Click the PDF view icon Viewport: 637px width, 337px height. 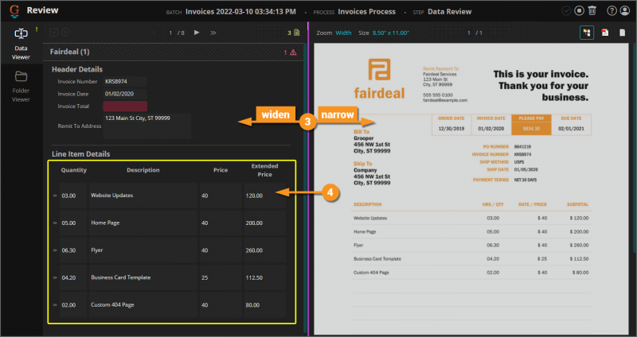[x=605, y=33]
